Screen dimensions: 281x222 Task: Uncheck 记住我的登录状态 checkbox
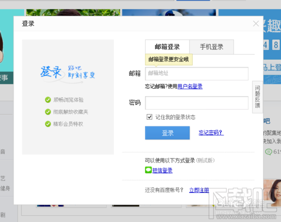coord(149,117)
